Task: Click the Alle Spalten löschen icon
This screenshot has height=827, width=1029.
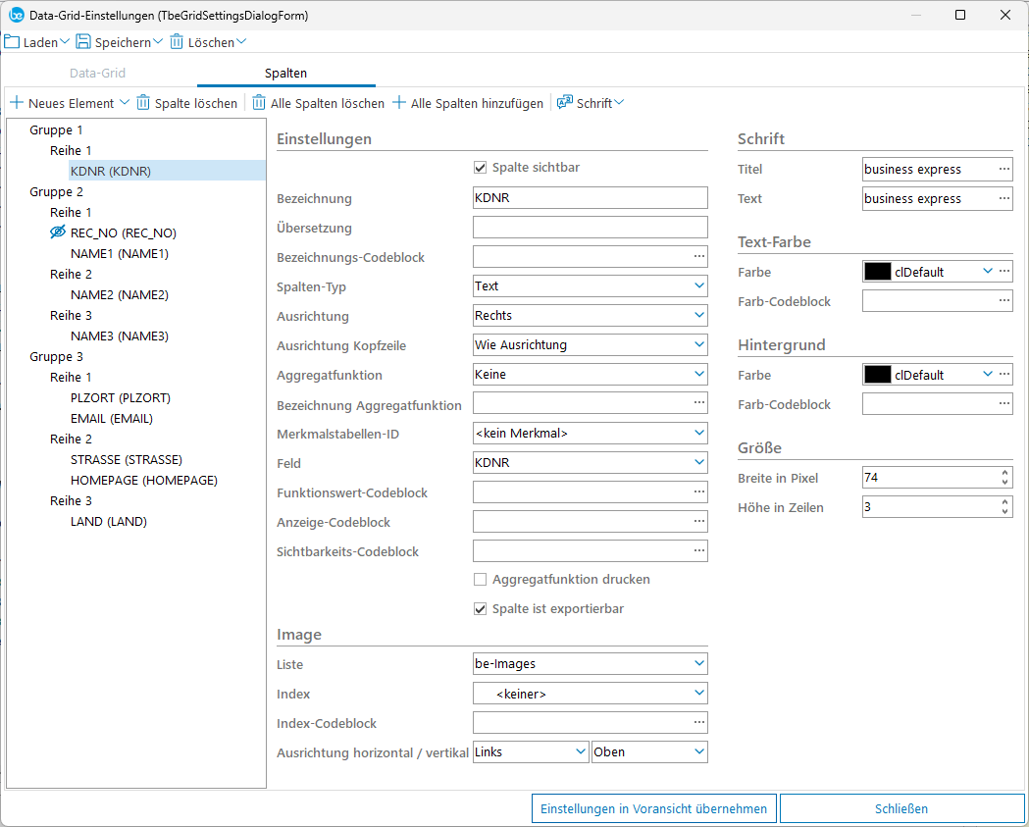Action: 259,103
